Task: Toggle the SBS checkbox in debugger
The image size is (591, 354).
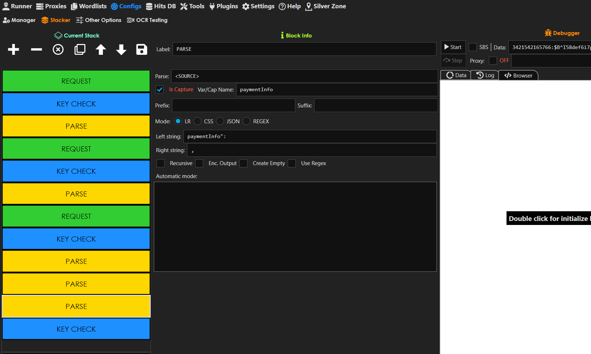Action: pyautogui.click(x=472, y=47)
